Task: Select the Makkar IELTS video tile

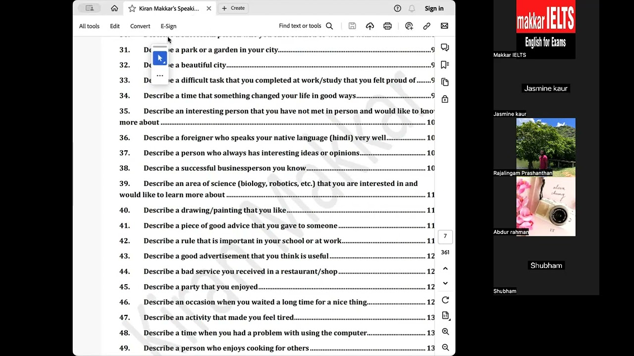Action: point(546,29)
